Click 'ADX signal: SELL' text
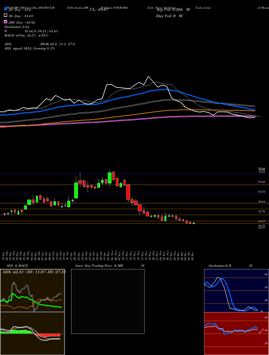The image size is (269, 355). [18, 48]
